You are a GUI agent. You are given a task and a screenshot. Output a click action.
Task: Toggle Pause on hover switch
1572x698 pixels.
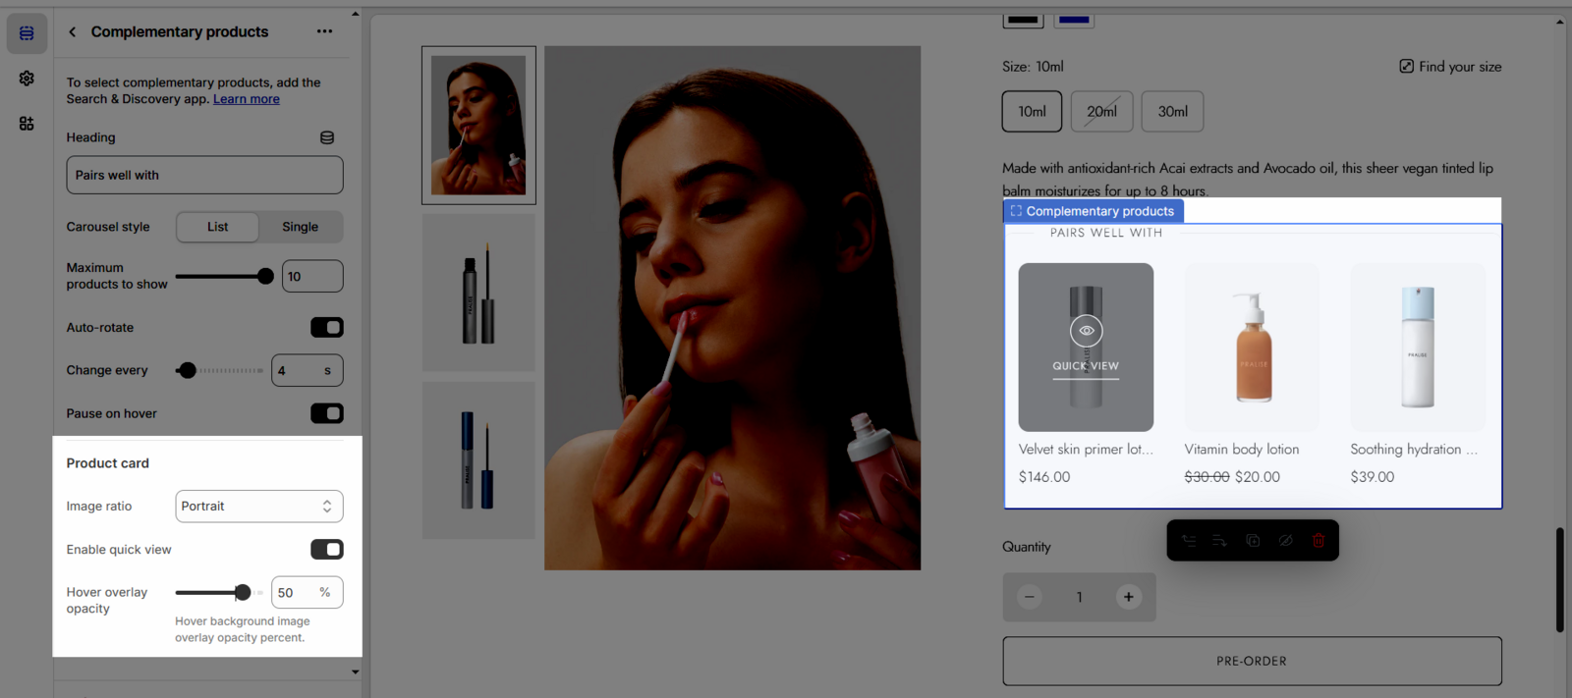tap(326, 413)
